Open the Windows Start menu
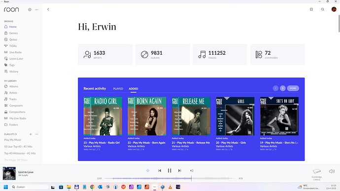This screenshot has height=191, width=340. click(x=6, y=187)
